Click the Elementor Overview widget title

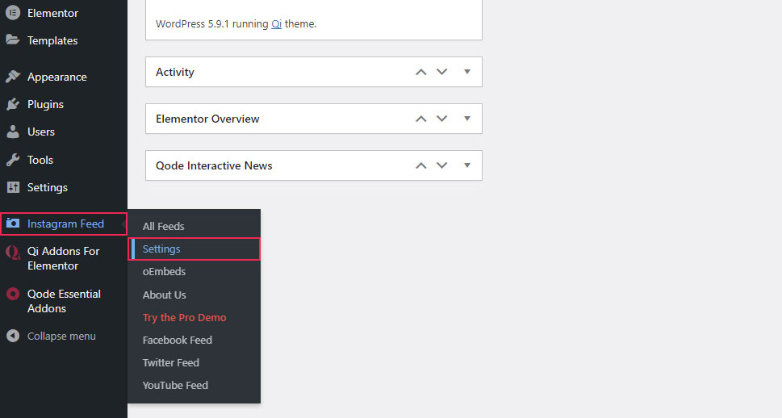coord(207,119)
